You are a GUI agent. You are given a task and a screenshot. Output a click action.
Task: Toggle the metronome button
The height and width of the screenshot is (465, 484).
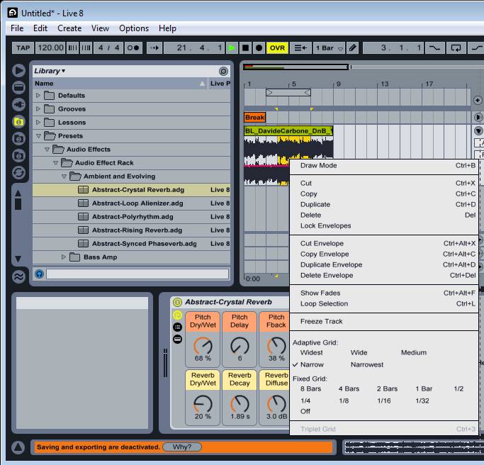[x=133, y=48]
